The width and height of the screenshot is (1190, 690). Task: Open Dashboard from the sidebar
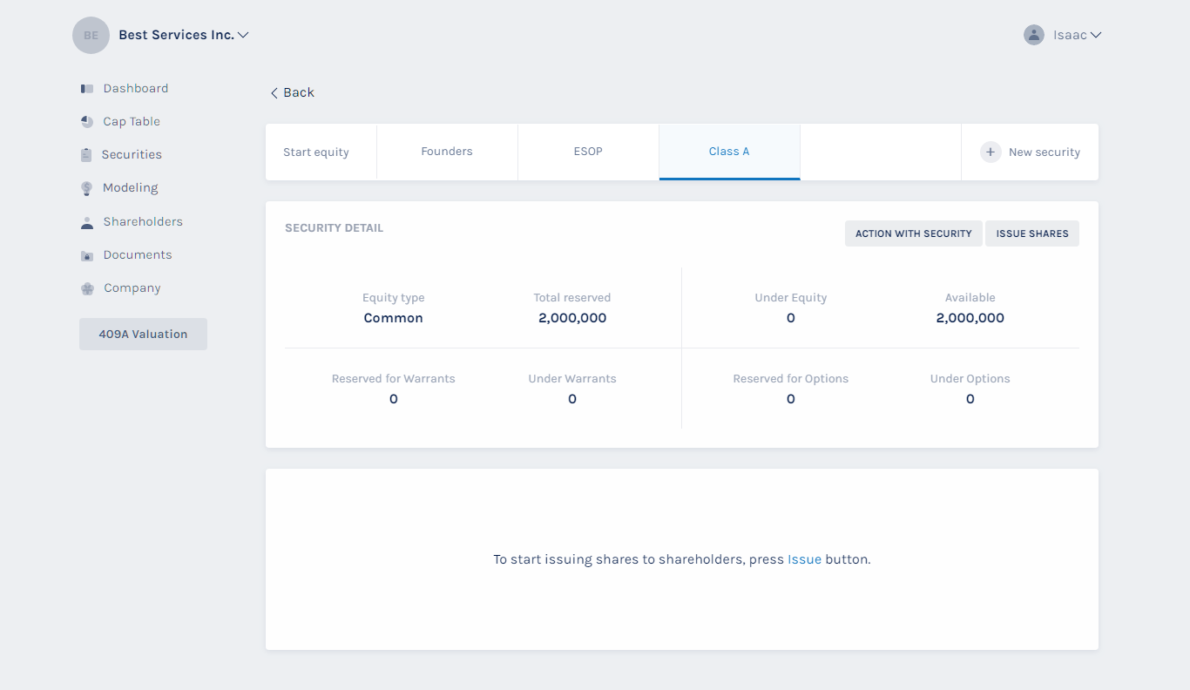(x=136, y=89)
